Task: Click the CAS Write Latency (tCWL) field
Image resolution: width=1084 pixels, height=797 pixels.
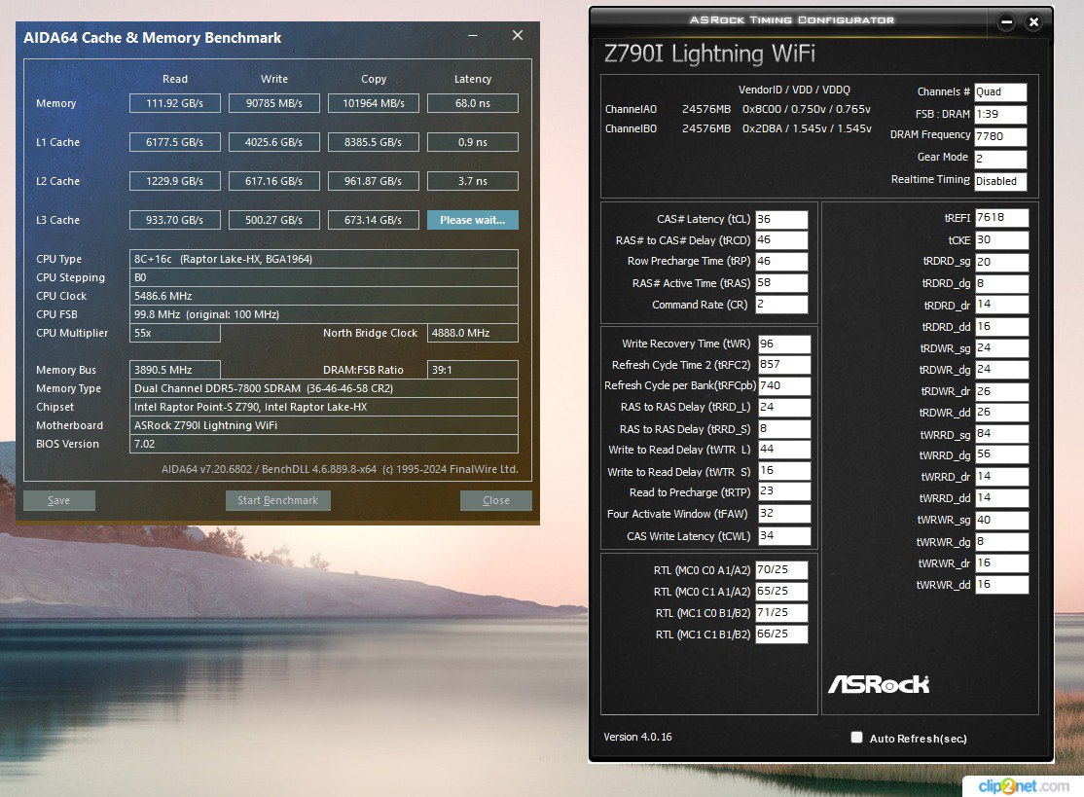Action: [x=784, y=535]
